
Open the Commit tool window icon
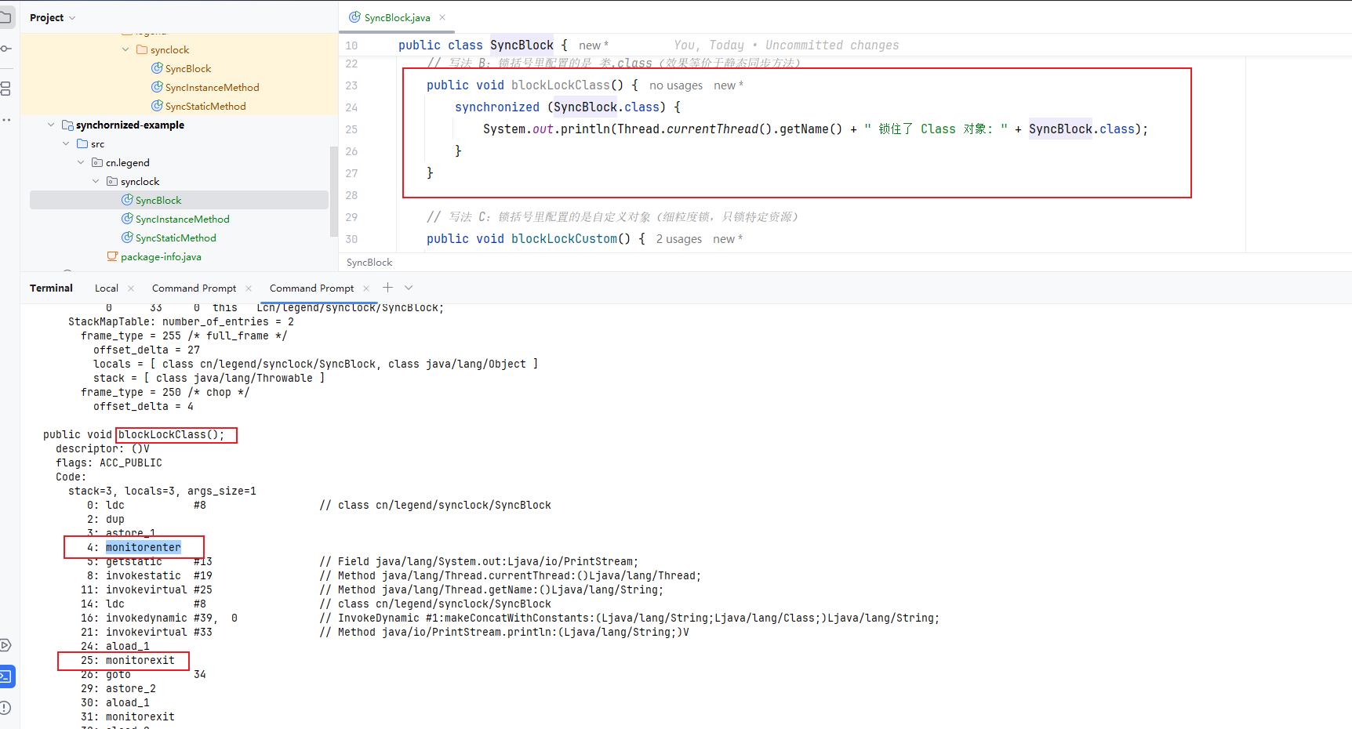(6, 49)
